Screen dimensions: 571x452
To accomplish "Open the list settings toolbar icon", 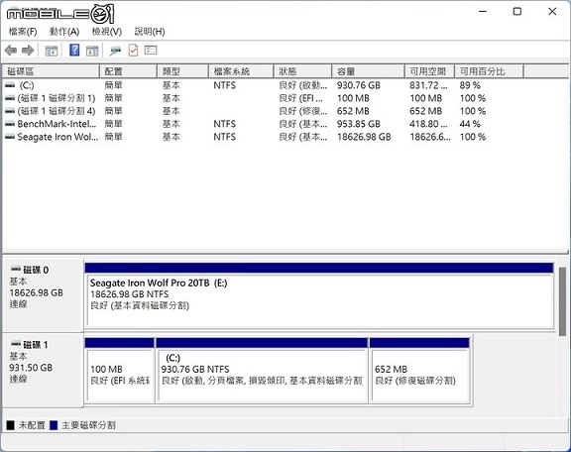I will coord(151,51).
